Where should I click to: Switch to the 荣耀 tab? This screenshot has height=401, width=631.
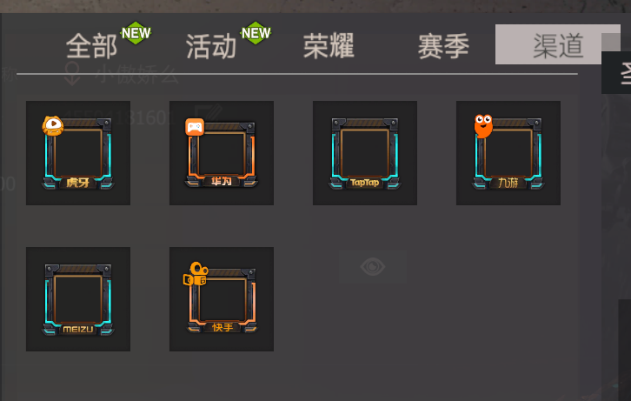point(329,46)
